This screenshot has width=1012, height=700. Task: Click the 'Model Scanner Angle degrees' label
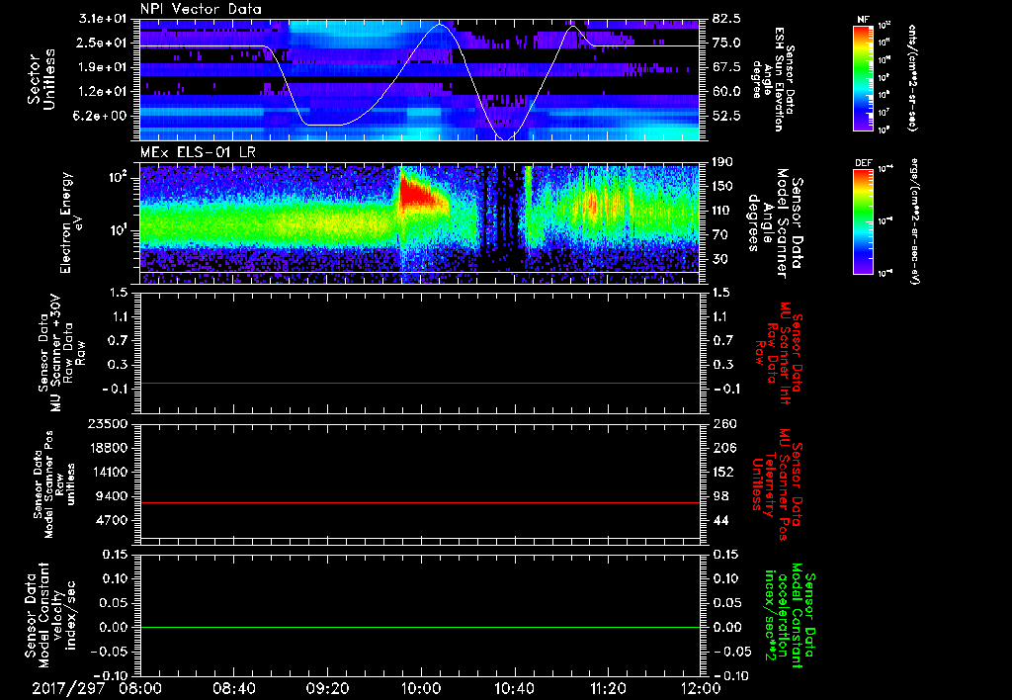tap(776, 223)
